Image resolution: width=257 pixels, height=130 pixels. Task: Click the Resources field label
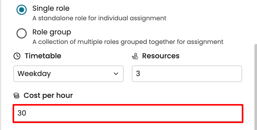pos(161,56)
